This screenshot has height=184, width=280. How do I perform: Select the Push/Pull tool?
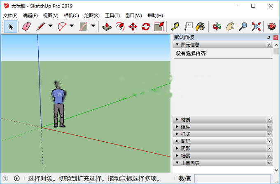(x=107, y=27)
